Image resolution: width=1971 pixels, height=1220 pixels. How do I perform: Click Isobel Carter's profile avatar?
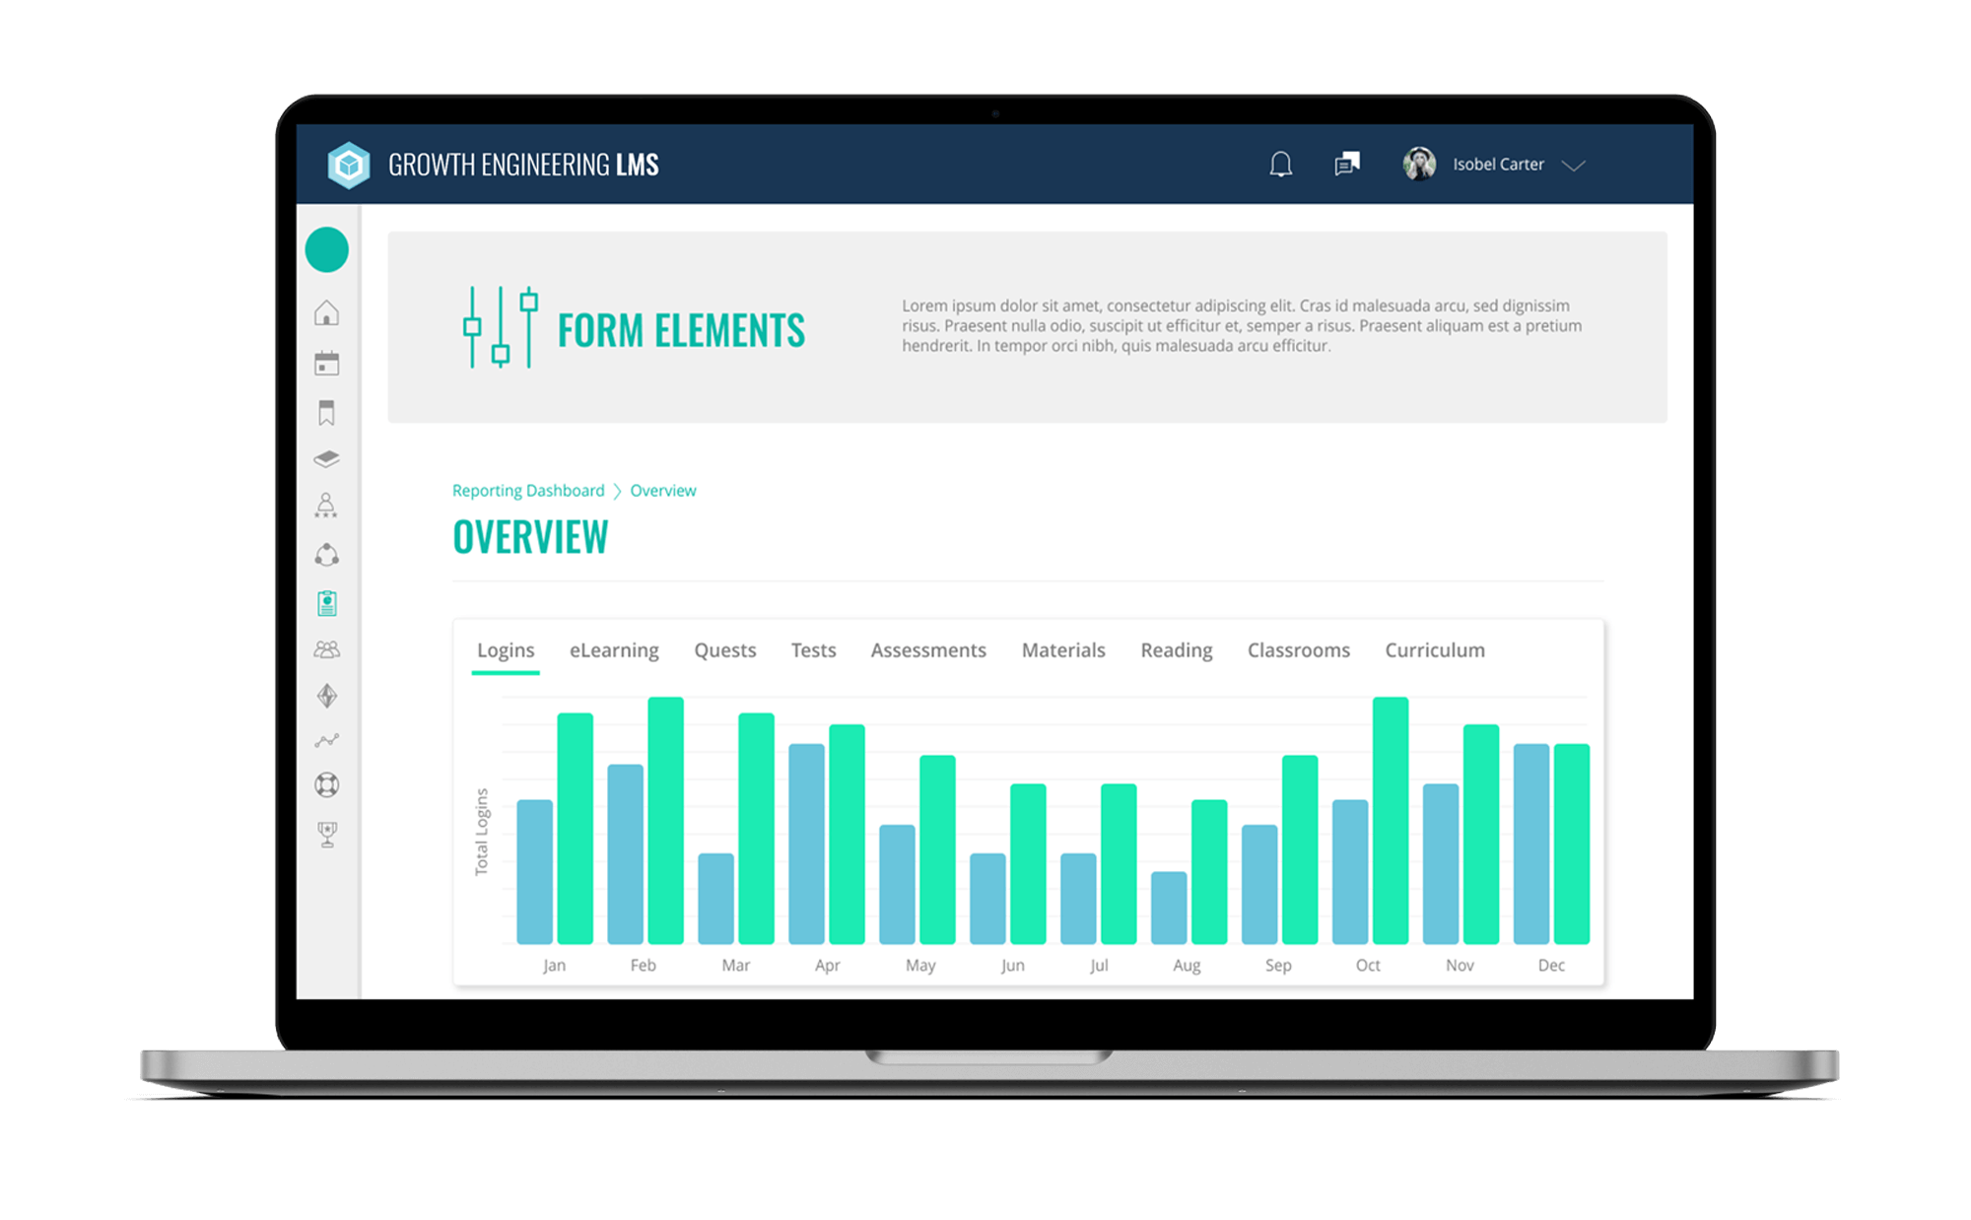point(1419,165)
